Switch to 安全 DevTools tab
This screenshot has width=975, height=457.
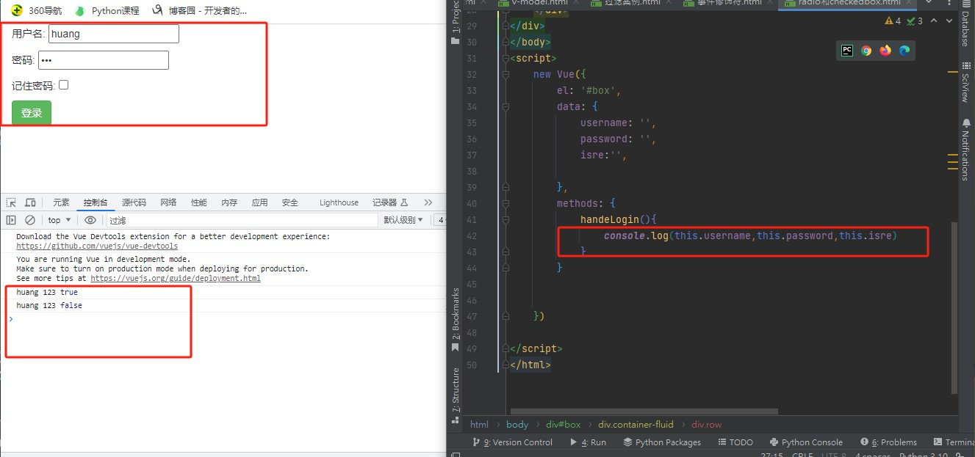pyautogui.click(x=289, y=202)
